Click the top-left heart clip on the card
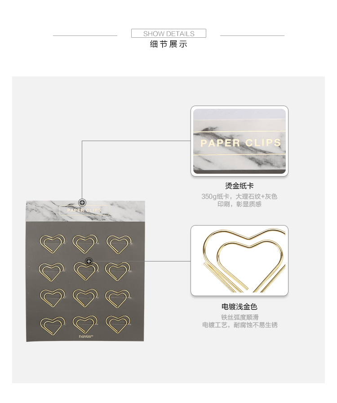The image size is (337, 403). click(x=52, y=244)
